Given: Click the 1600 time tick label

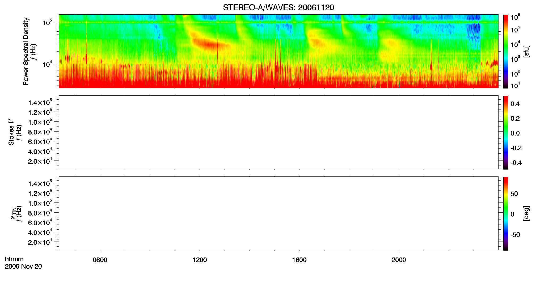Looking at the screenshot, I should tap(299, 260).
